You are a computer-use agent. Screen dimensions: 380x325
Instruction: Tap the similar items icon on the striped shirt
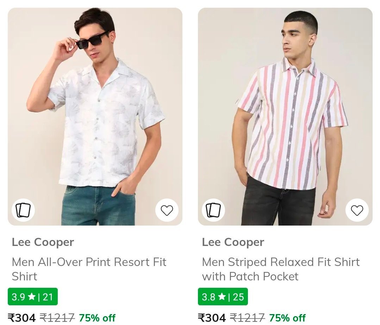(213, 210)
